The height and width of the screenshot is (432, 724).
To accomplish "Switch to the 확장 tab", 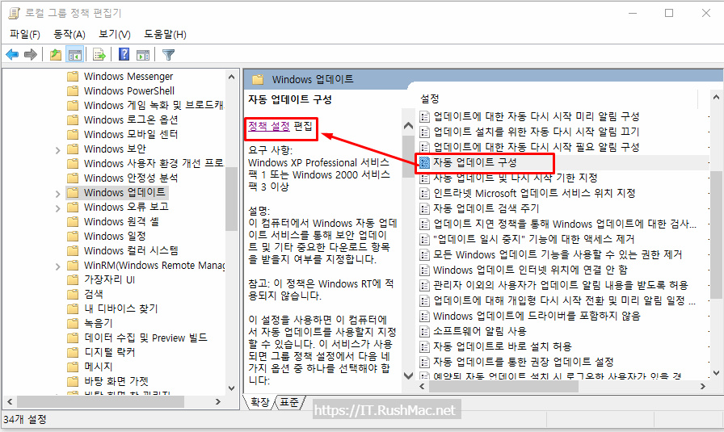I will (x=259, y=402).
